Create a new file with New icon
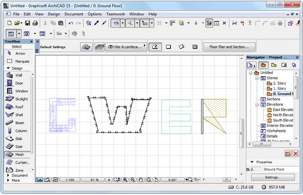Image resolution: width=303 pixels, height=195 pixels. coord(9,23)
